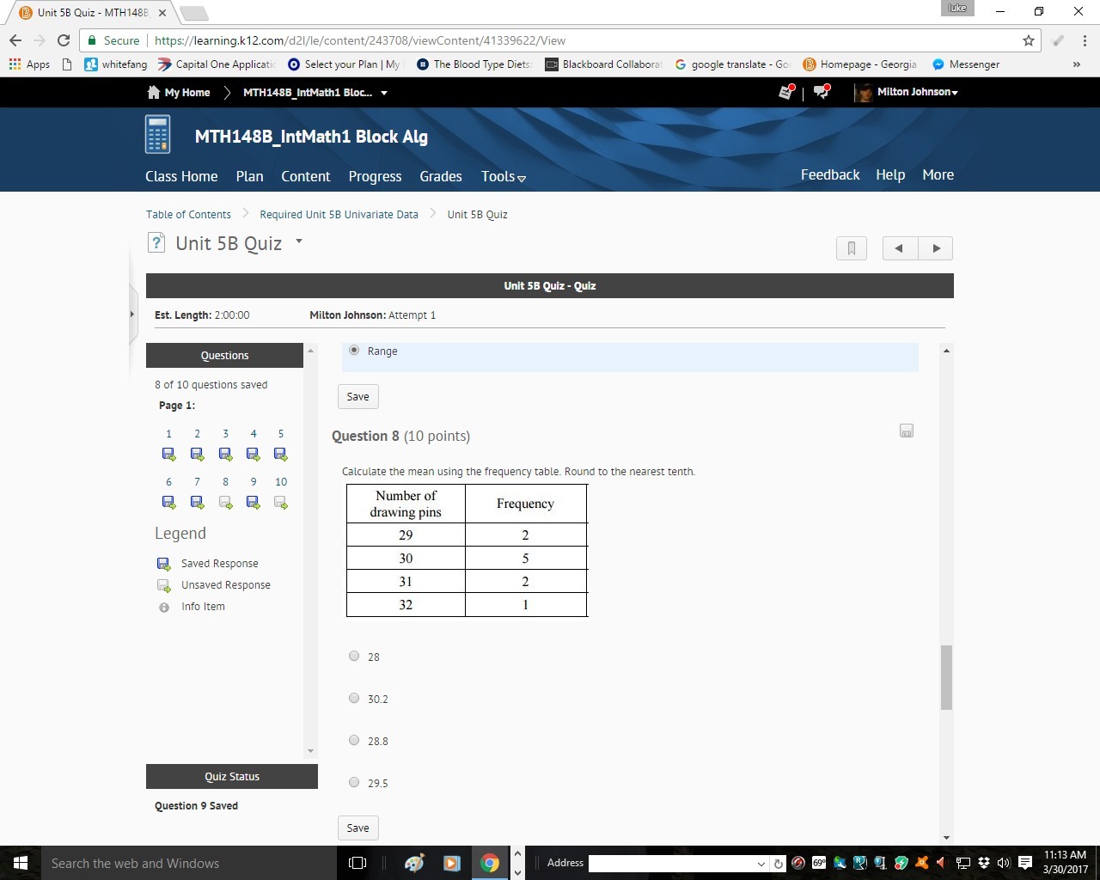Open Windows Start menu
Viewport: 1100px width, 880px height.
(x=21, y=863)
